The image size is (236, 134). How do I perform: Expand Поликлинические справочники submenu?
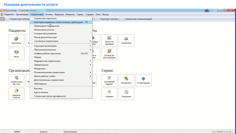pos(61,72)
